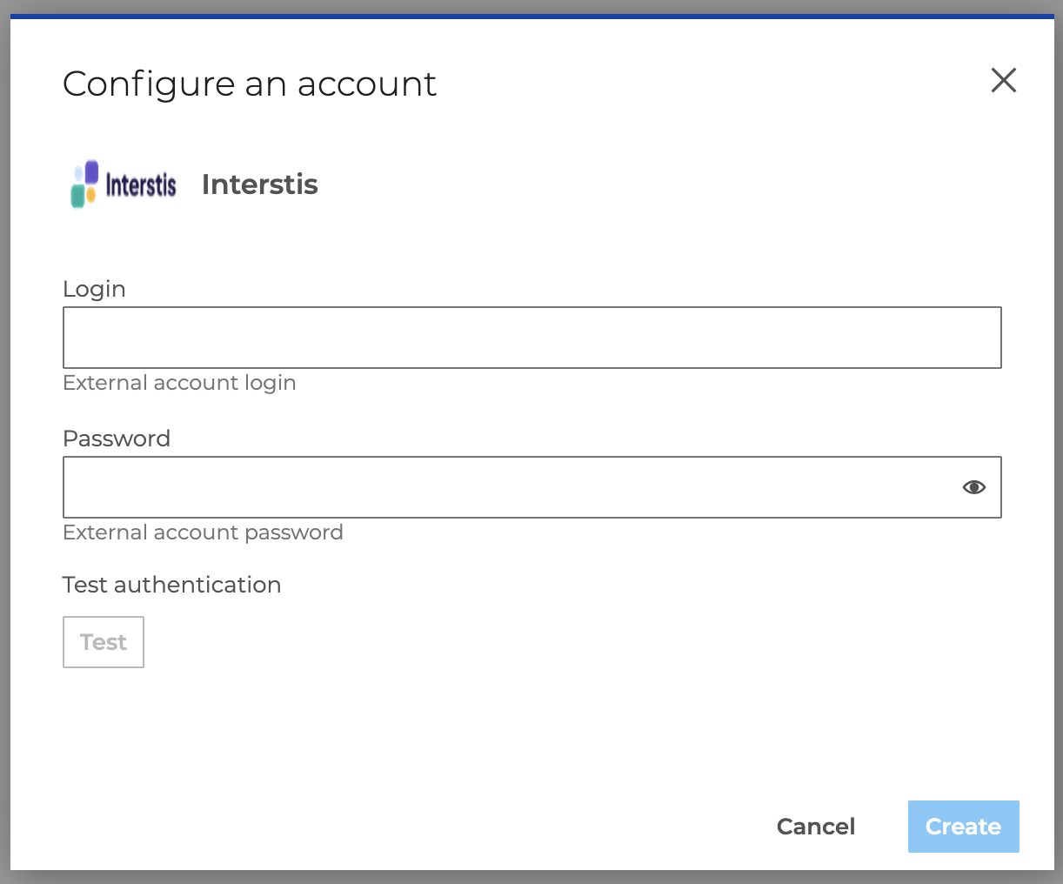The image size is (1063, 884).
Task: Click empty space left of Cancel button
Action: (x=522, y=827)
